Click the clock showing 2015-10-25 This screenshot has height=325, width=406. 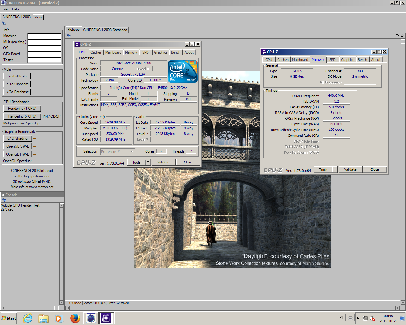389,318
